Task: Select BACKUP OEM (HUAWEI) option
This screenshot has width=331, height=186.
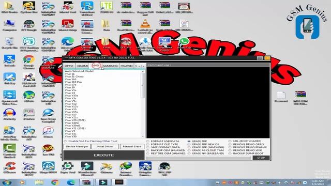Action: click(x=165, y=150)
